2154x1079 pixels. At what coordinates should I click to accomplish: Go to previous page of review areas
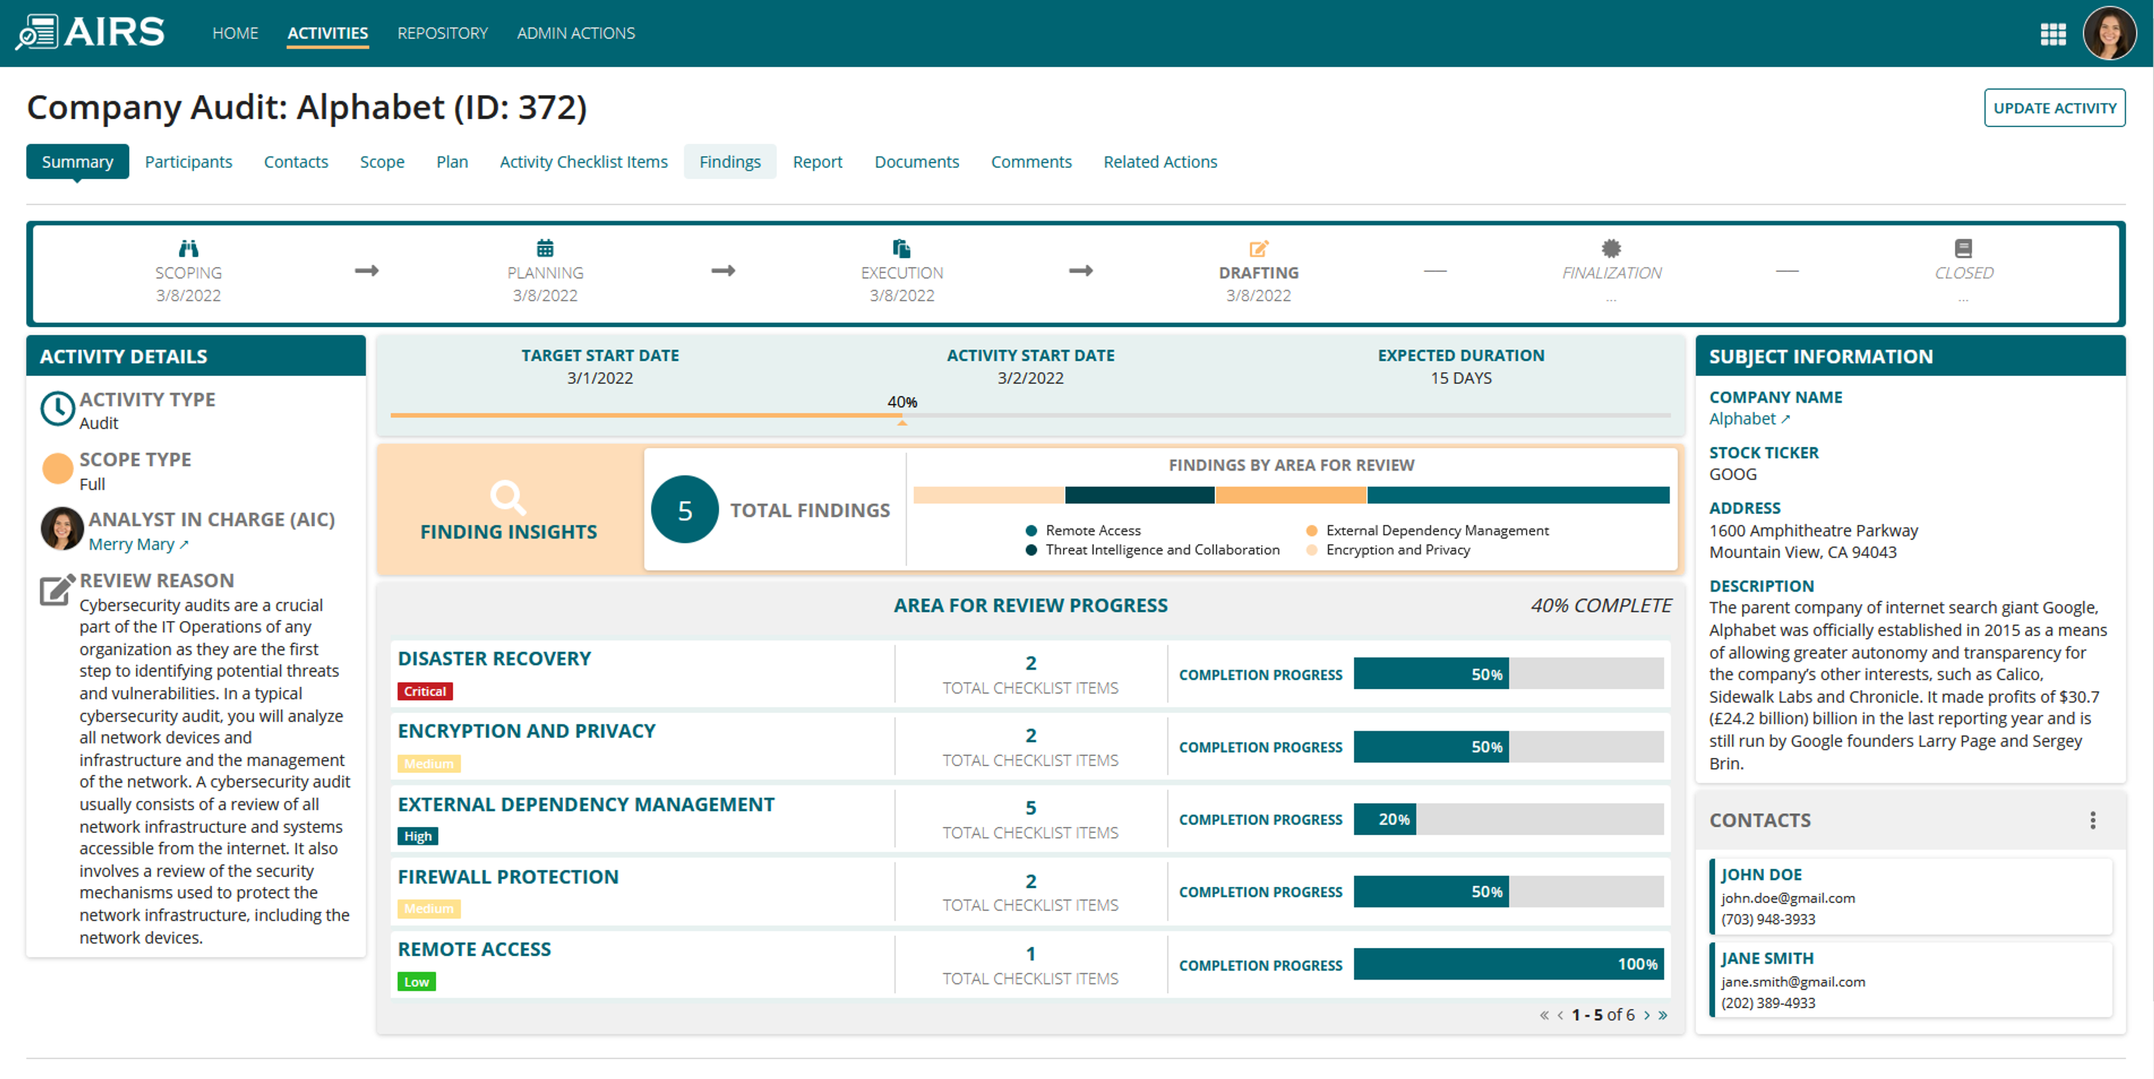[1559, 1016]
